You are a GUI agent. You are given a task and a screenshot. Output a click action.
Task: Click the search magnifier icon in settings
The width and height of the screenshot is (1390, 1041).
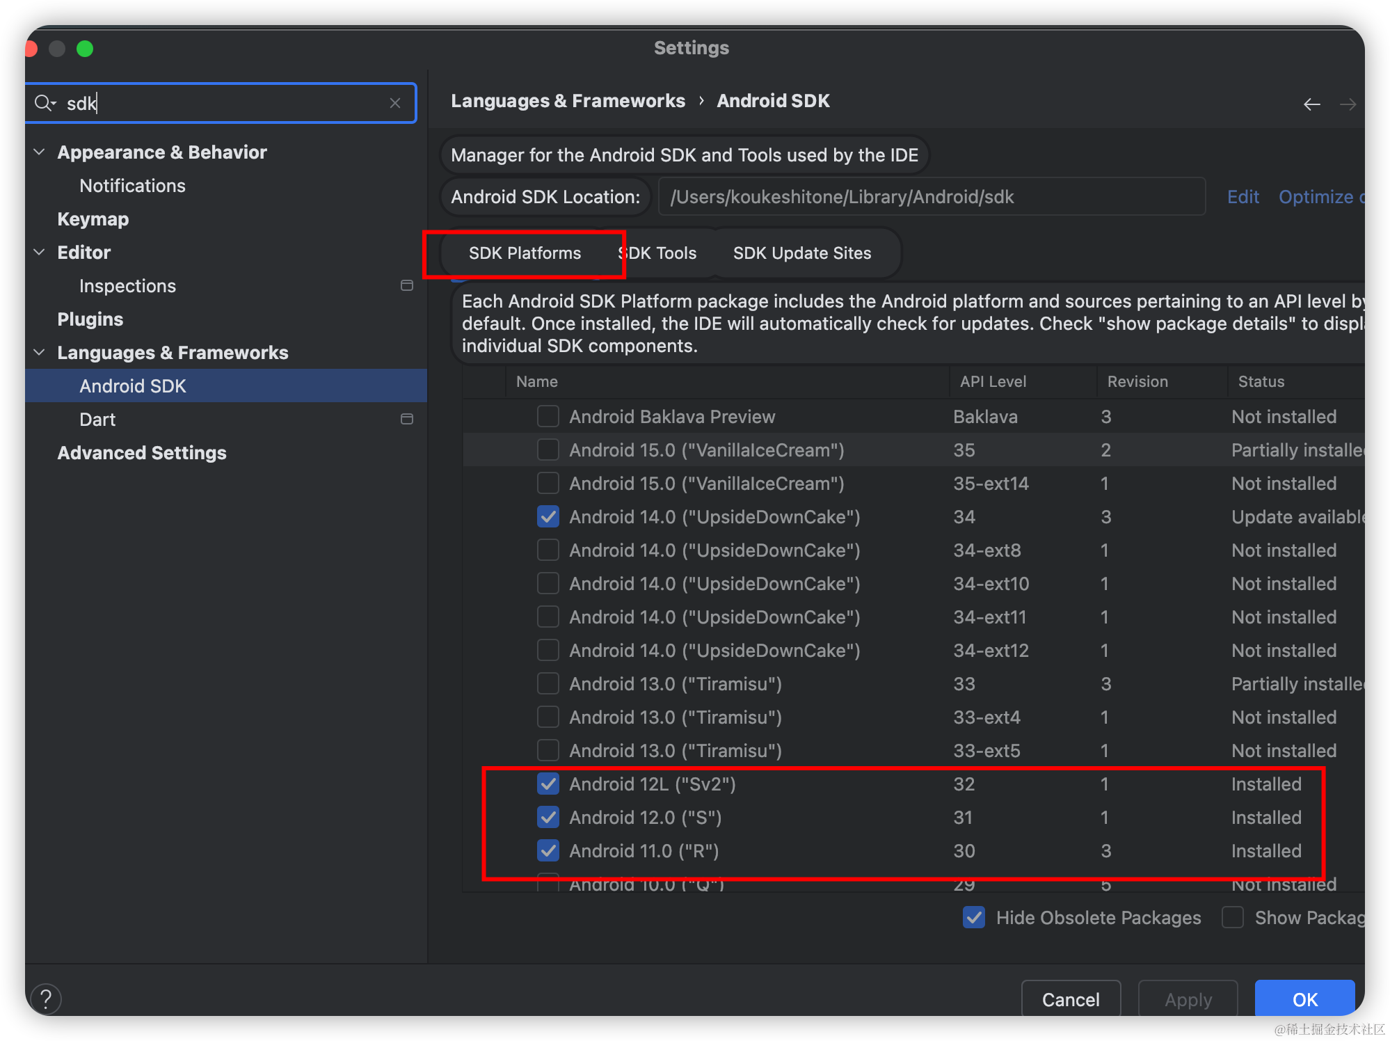[44, 104]
